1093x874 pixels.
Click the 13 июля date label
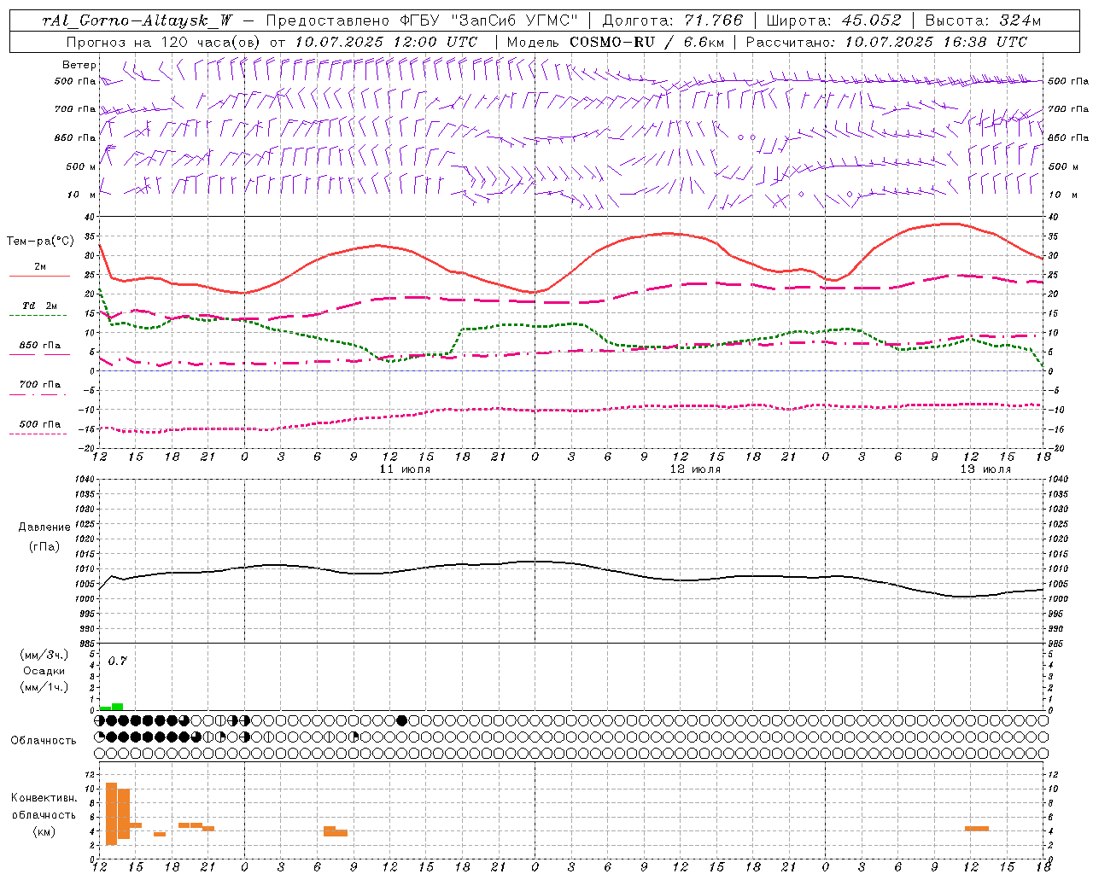coord(985,469)
